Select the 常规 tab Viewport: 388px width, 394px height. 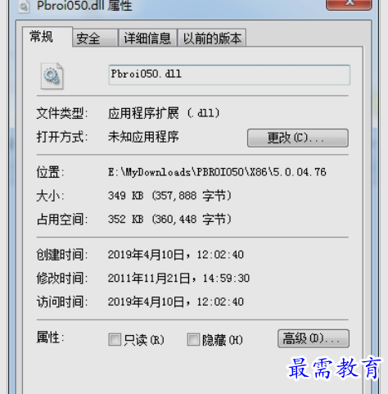47,37
